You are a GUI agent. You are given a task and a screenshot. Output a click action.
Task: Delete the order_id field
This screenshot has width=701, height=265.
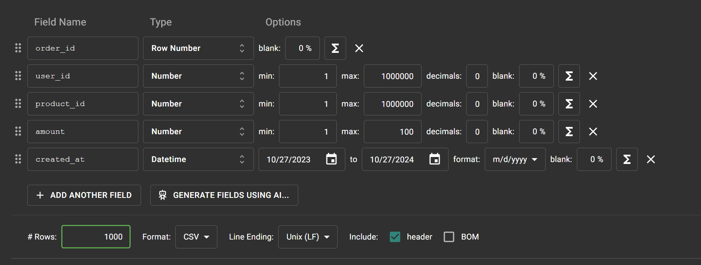[359, 48]
